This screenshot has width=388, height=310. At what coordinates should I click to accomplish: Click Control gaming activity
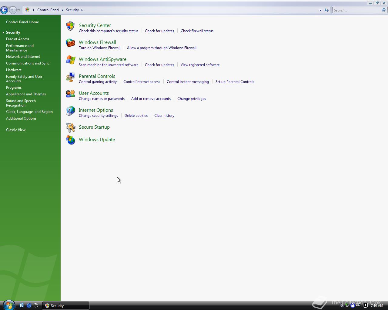(x=98, y=82)
